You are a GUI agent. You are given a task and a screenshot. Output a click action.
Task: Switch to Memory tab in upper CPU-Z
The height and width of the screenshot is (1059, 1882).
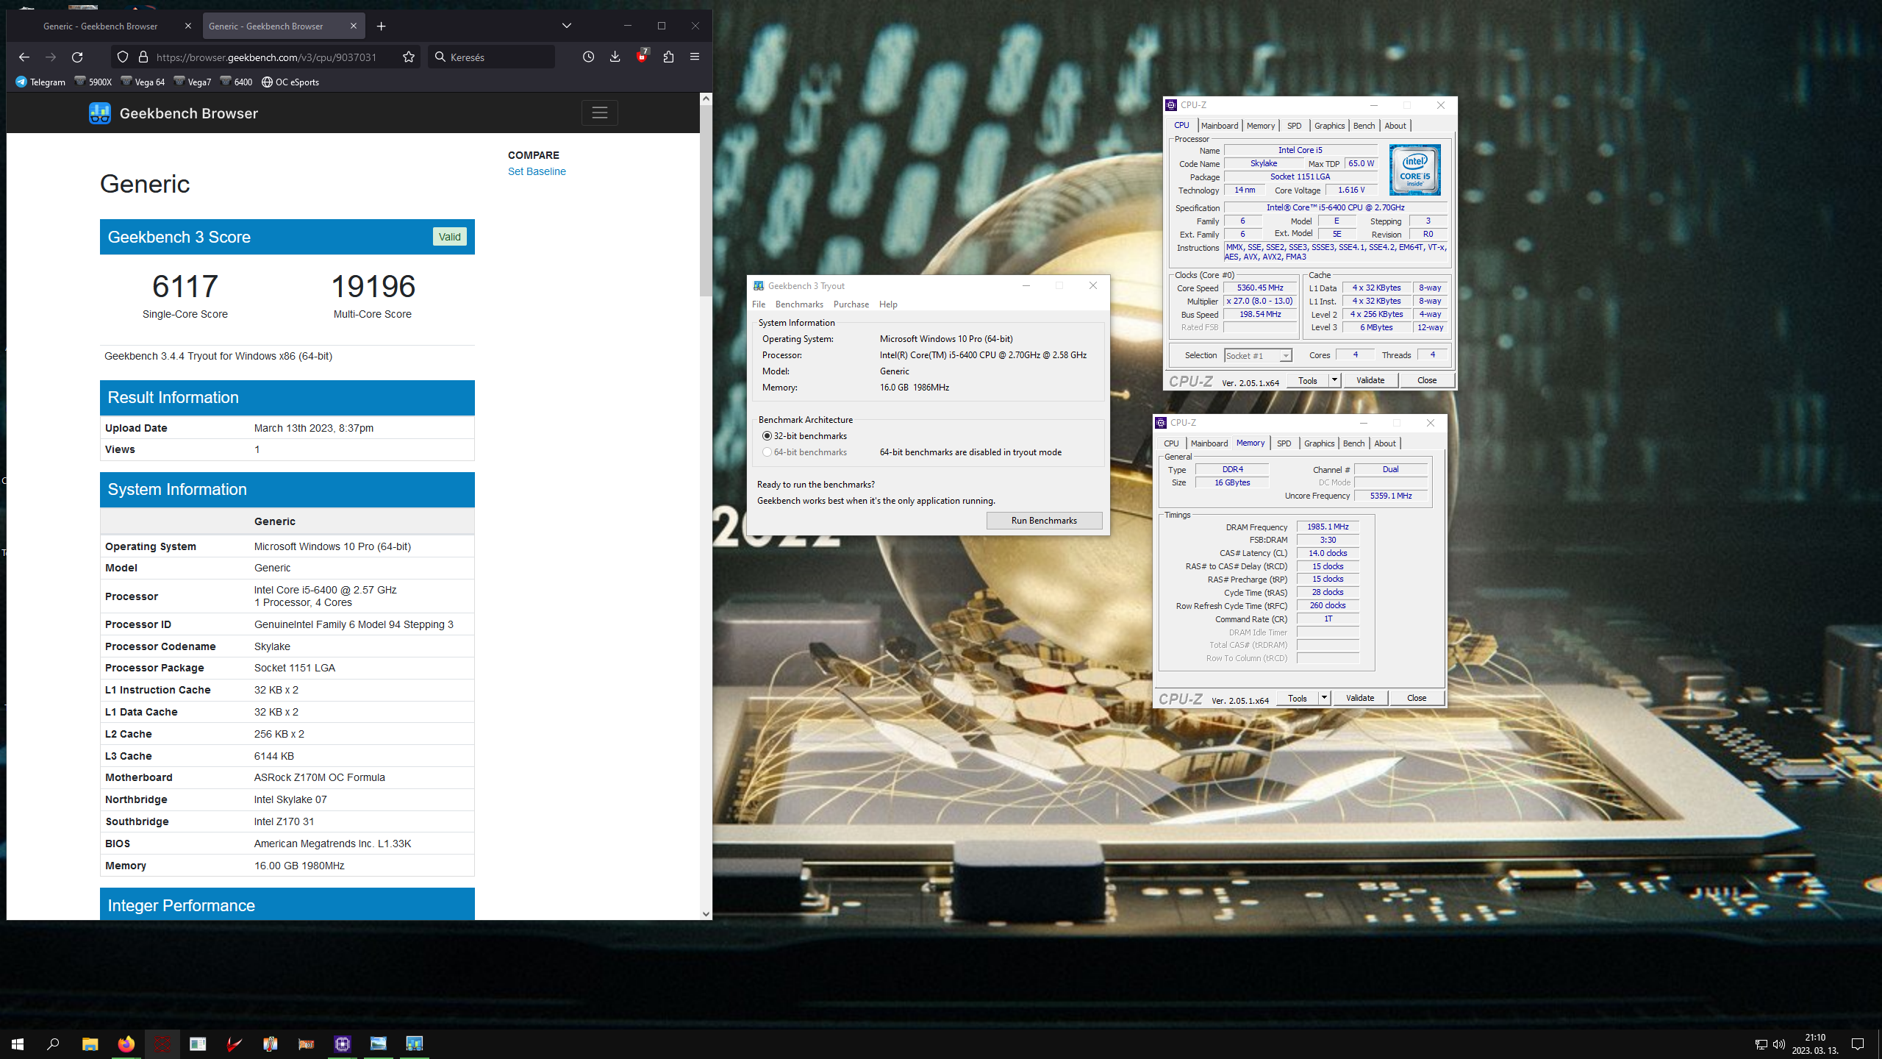tap(1261, 126)
